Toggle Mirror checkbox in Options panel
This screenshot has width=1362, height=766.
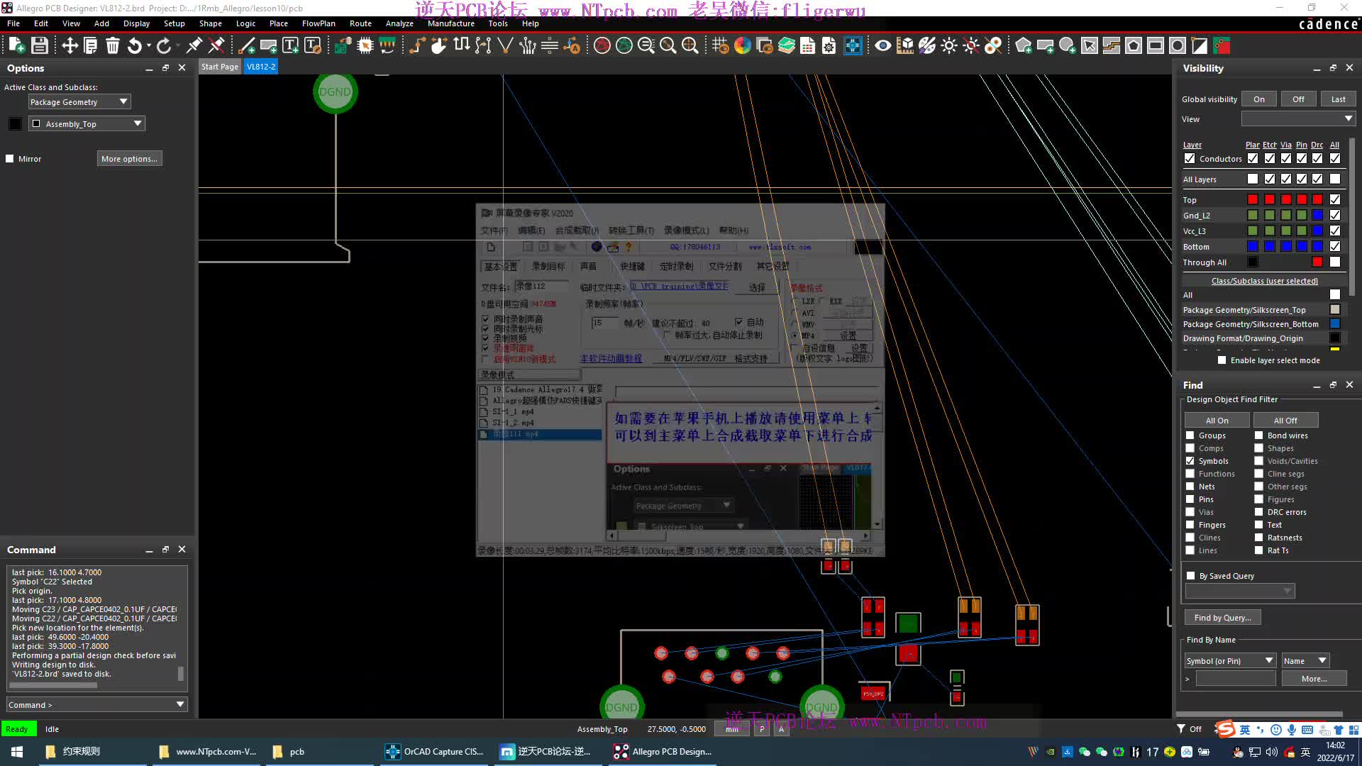click(x=9, y=159)
